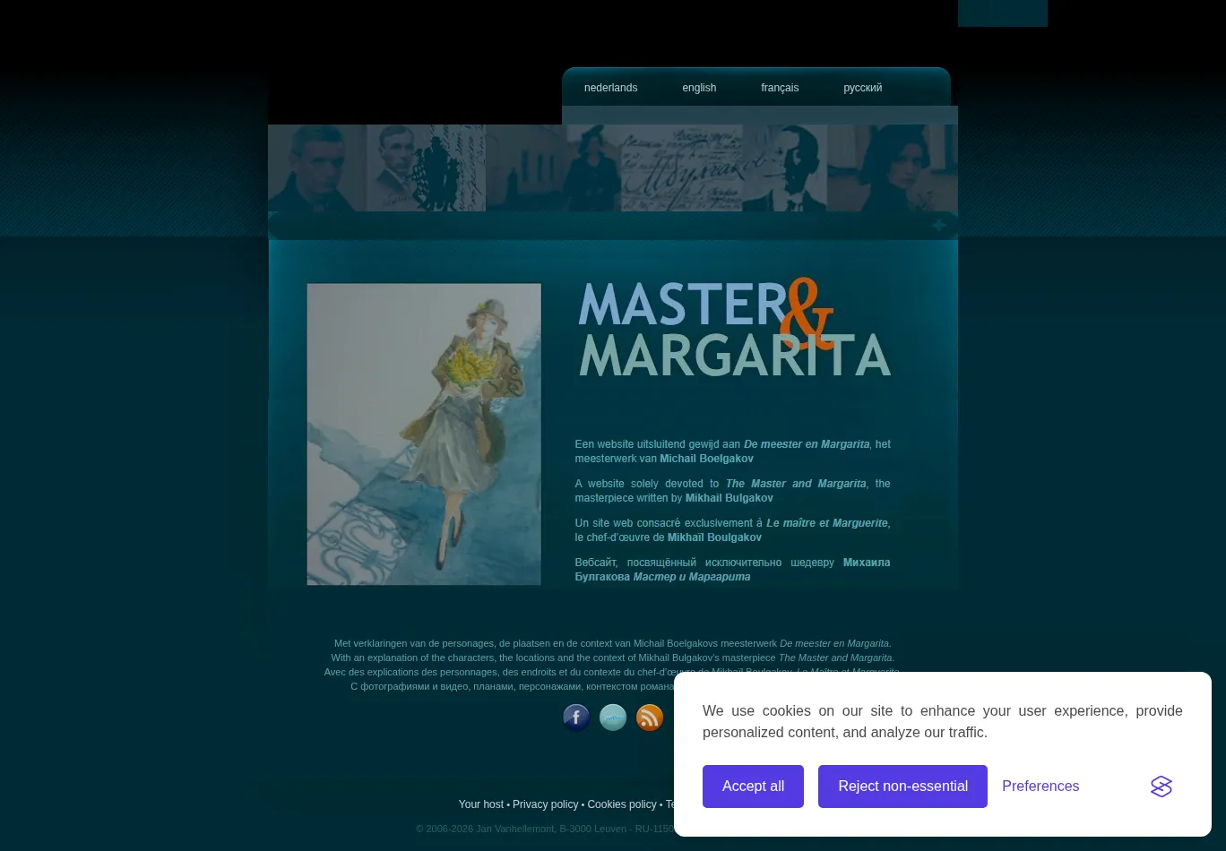Accept all cookies
This screenshot has height=851, width=1226.
pyautogui.click(x=753, y=787)
